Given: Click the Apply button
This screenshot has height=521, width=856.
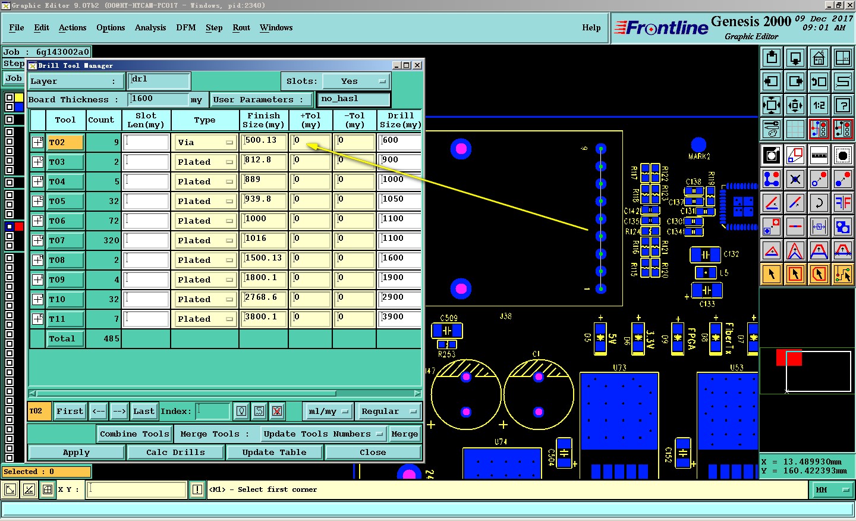Looking at the screenshot, I should click(x=77, y=453).
